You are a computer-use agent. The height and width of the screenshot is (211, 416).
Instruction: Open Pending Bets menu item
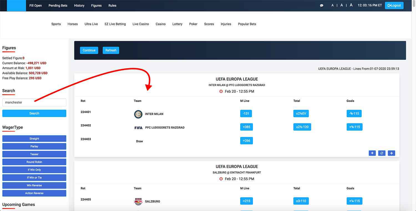pos(58,6)
